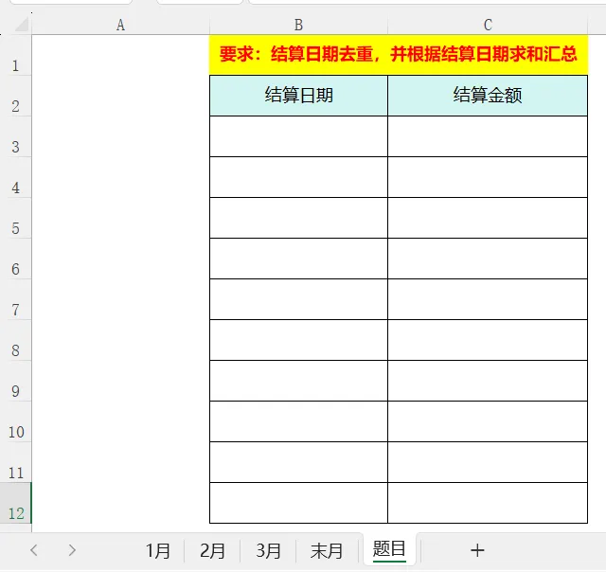Select cell B6 in the table

click(298, 259)
